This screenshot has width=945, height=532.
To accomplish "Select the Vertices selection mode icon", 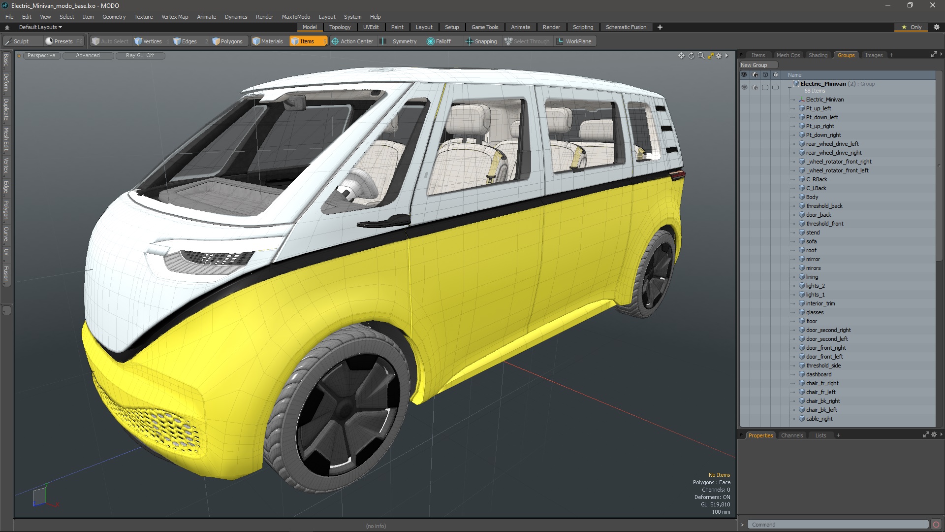I will click(x=138, y=41).
